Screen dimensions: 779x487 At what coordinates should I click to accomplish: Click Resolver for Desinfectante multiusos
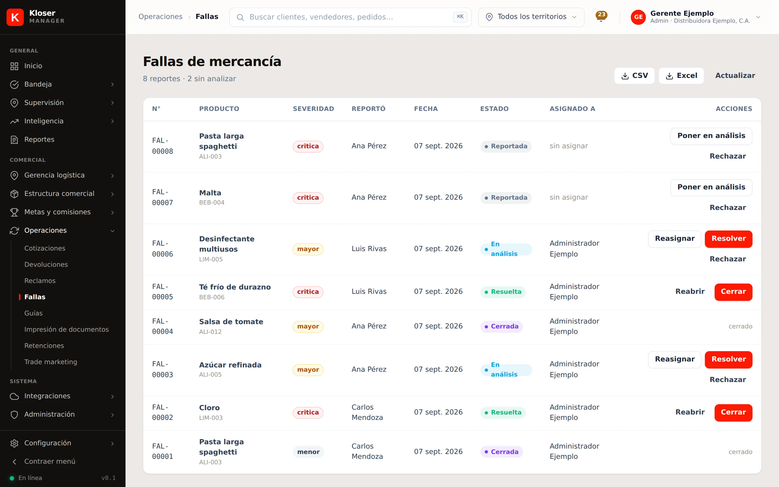click(x=728, y=239)
